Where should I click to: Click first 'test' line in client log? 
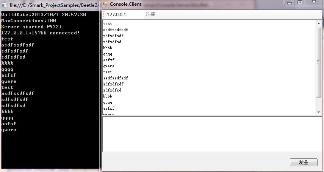[108, 24]
